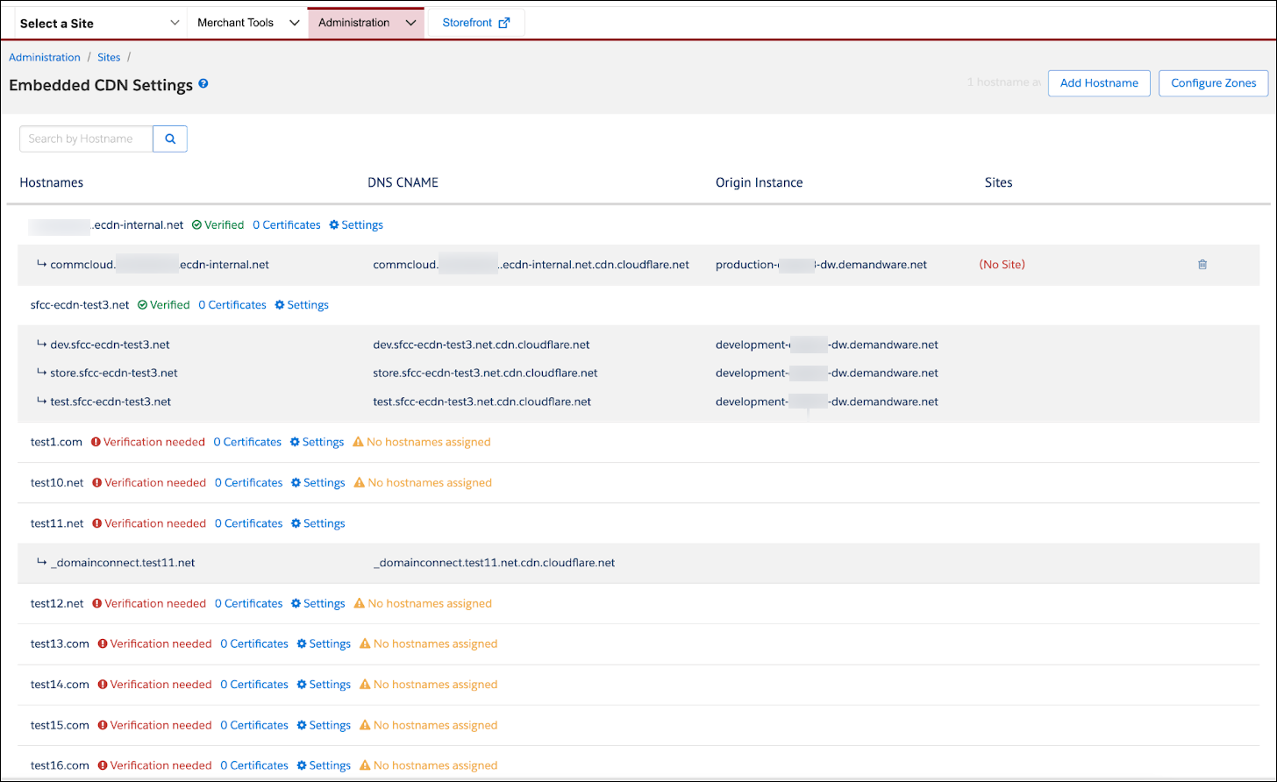Image resolution: width=1277 pixels, height=782 pixels.
Task: Click the search magnifier icon
Action: [169, 139]
